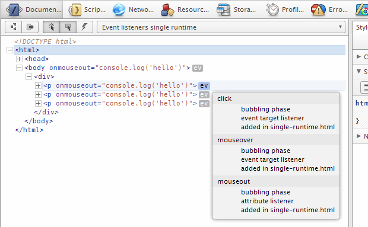Select the body tag name

(36, 68)
